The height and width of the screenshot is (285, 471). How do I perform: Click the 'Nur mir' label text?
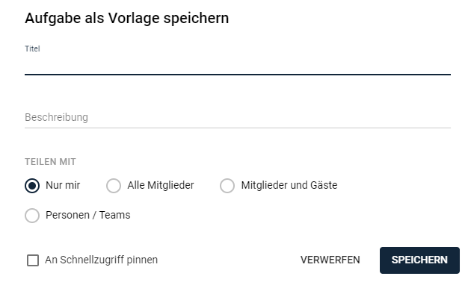point(63,185)
